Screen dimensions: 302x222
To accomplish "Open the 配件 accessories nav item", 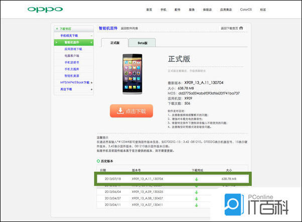I will click(178, 10).
